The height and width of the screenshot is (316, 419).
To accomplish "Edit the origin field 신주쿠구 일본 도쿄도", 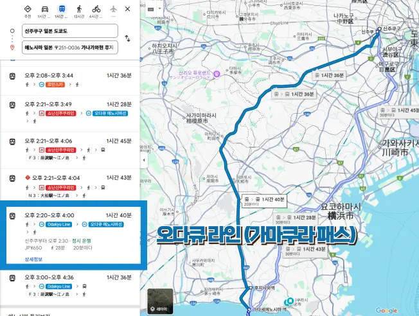I will point(70,31).
